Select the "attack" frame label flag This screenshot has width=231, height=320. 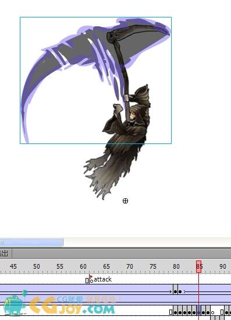tap(91, 277)
